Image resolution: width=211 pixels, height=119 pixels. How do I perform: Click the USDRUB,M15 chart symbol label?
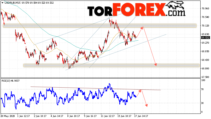tap(12, 3)
